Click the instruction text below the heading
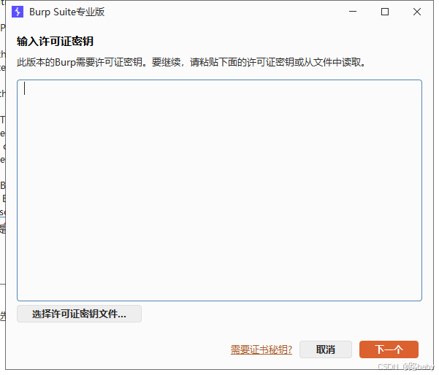The width and height of the screenshot is (439, 375). (190, 63)
